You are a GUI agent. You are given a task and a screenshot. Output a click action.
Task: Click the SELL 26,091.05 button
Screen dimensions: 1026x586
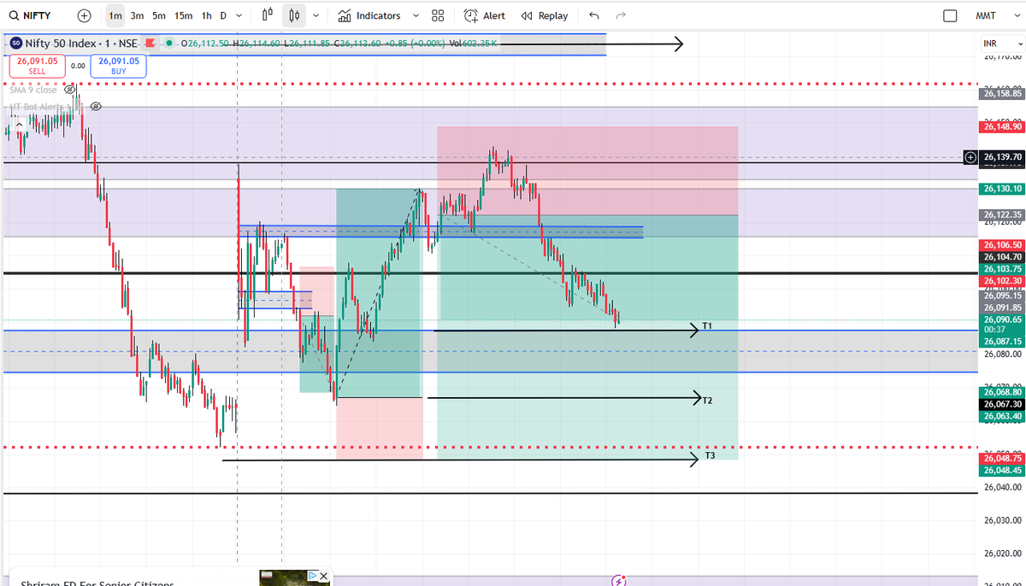[37, 66]
